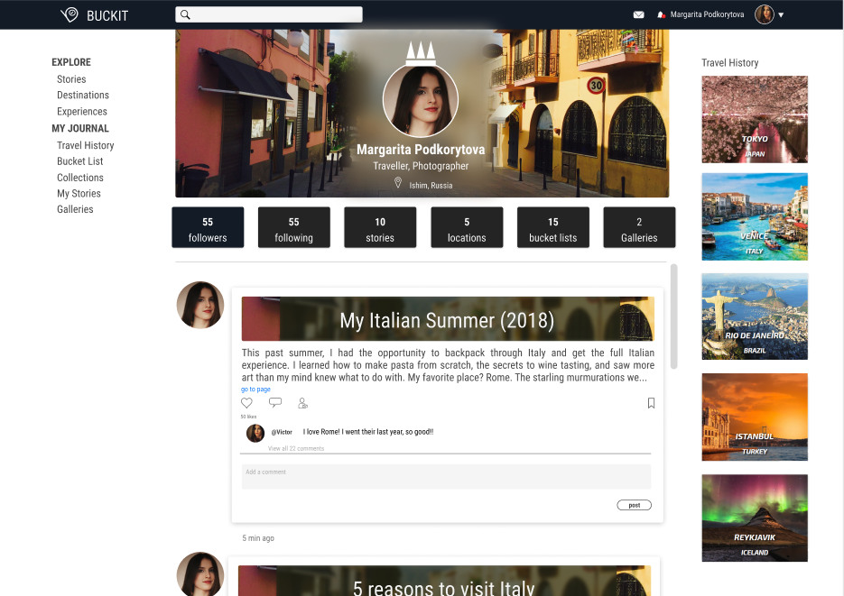The image size is (844, 596).
Task: Click the MY JOURNAL heading
Action: [80, 128]
